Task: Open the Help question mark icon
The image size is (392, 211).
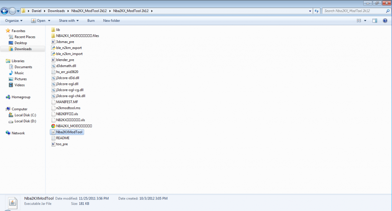Action: tap(385, 21)
